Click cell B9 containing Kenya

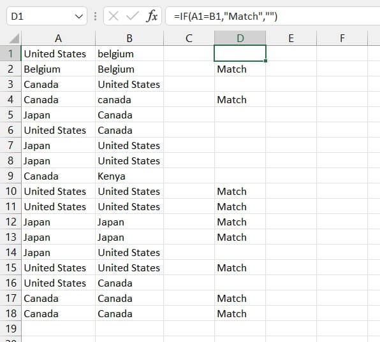pyautogui.click(x=129, y=176)
